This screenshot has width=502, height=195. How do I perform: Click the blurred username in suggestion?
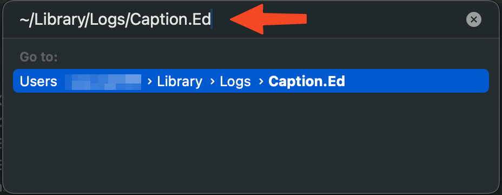[x=103, y=82]
